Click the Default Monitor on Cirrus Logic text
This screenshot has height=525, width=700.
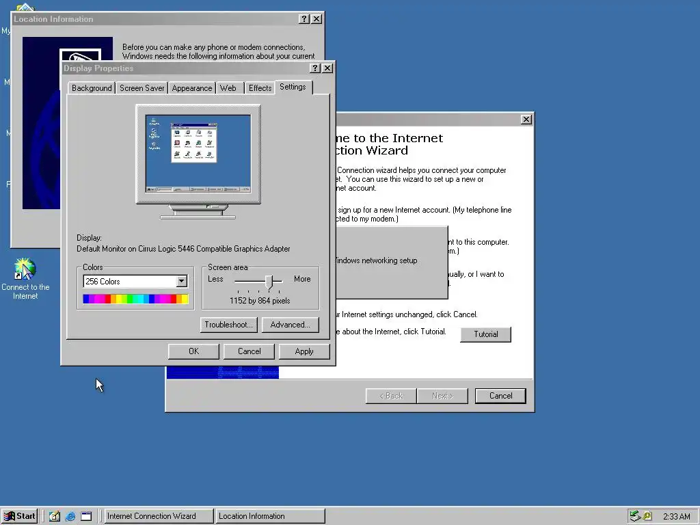(x=183, y=249)
